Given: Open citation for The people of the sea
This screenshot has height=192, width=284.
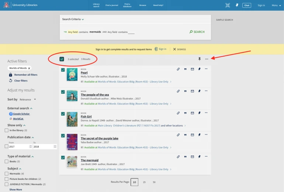Looking at the screenshot, I should [x=185, y=91].
